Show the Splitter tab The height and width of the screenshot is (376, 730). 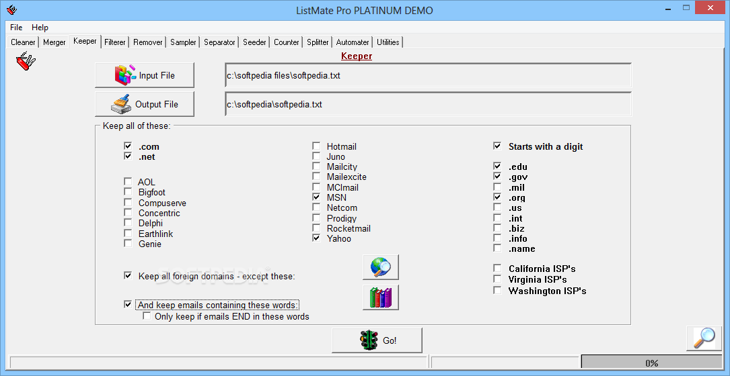coord(318,42)
